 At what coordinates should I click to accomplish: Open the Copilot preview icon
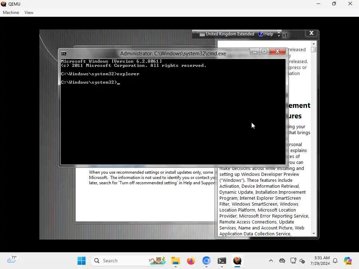[x=348, y=261]
